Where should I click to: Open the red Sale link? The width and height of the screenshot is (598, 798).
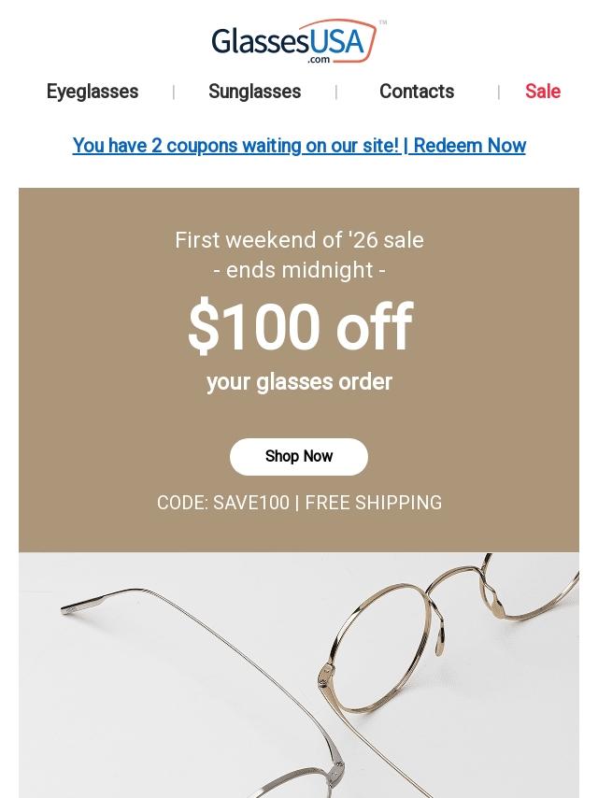pyautogui.click(x=542, y=92)
